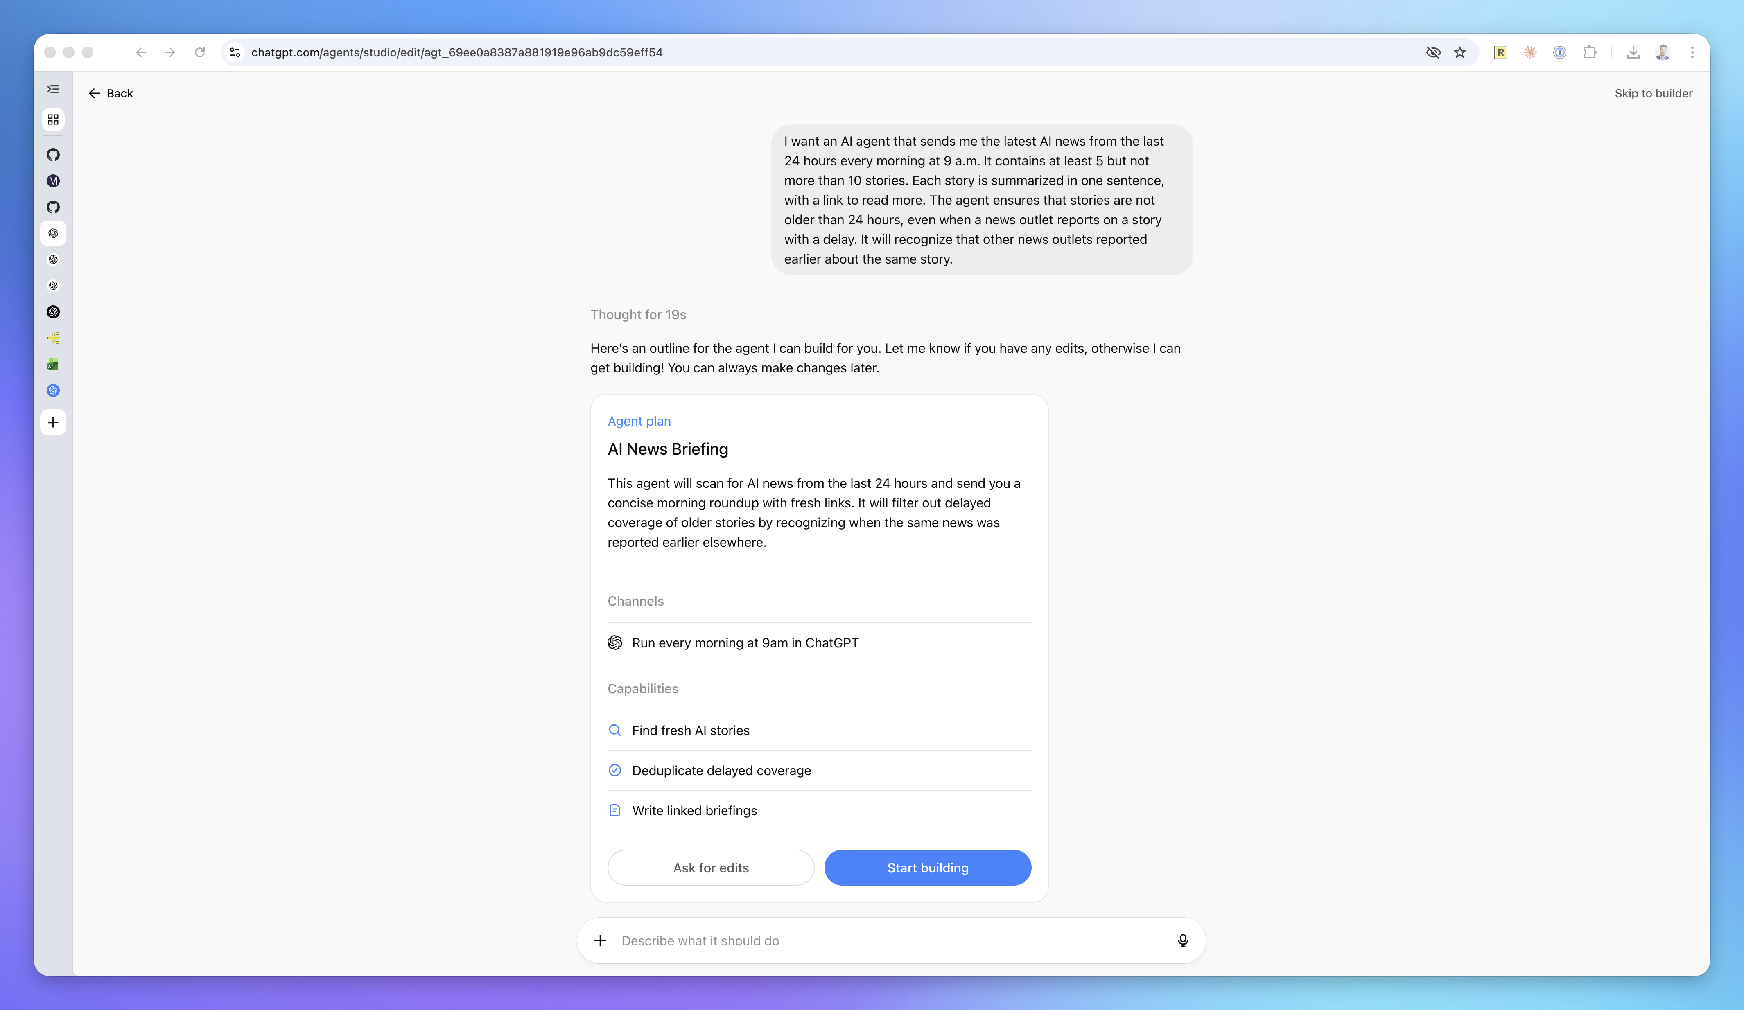Show browser downloads
The height and width of the screenshot is (1010, 1744).
point(1633,52)
